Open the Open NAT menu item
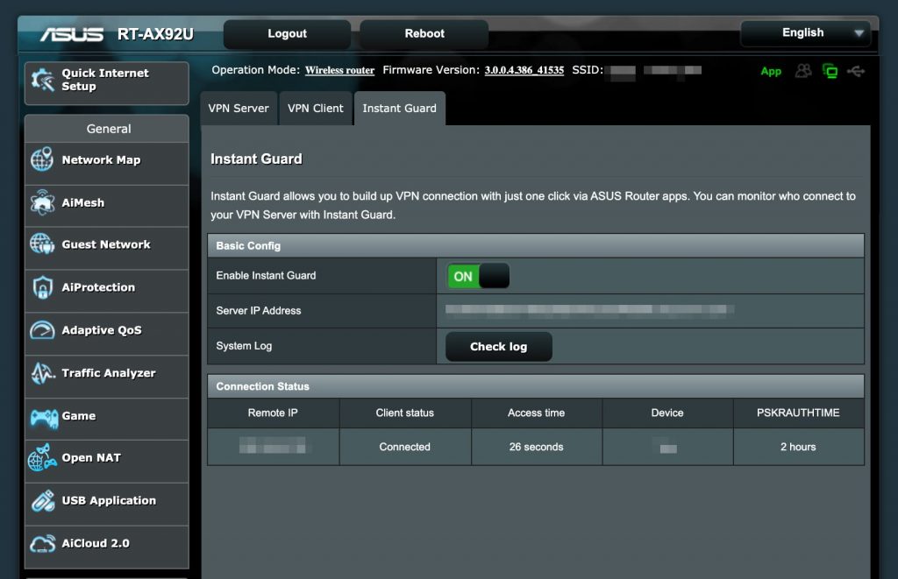This screenshot has width=898, height=579. tap(106, 462)
